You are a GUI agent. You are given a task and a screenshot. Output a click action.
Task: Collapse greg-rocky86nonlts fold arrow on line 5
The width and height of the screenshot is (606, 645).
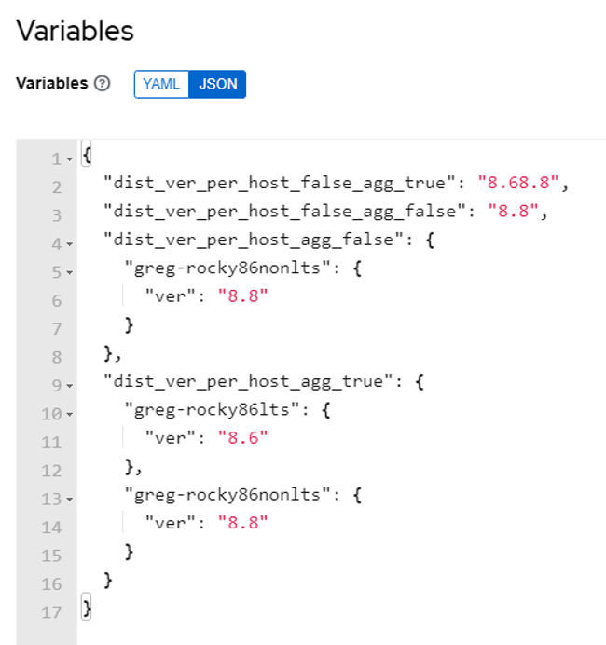tap(70, 273)
